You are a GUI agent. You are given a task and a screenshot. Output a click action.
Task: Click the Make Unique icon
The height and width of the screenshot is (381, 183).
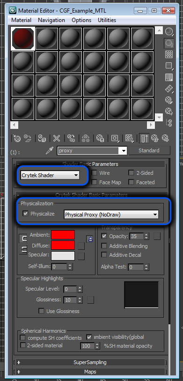tap(85, 139)
